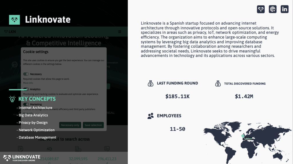
Task: Open the Linknovate profile icon at top right
Action: click(x=261, y=9)
